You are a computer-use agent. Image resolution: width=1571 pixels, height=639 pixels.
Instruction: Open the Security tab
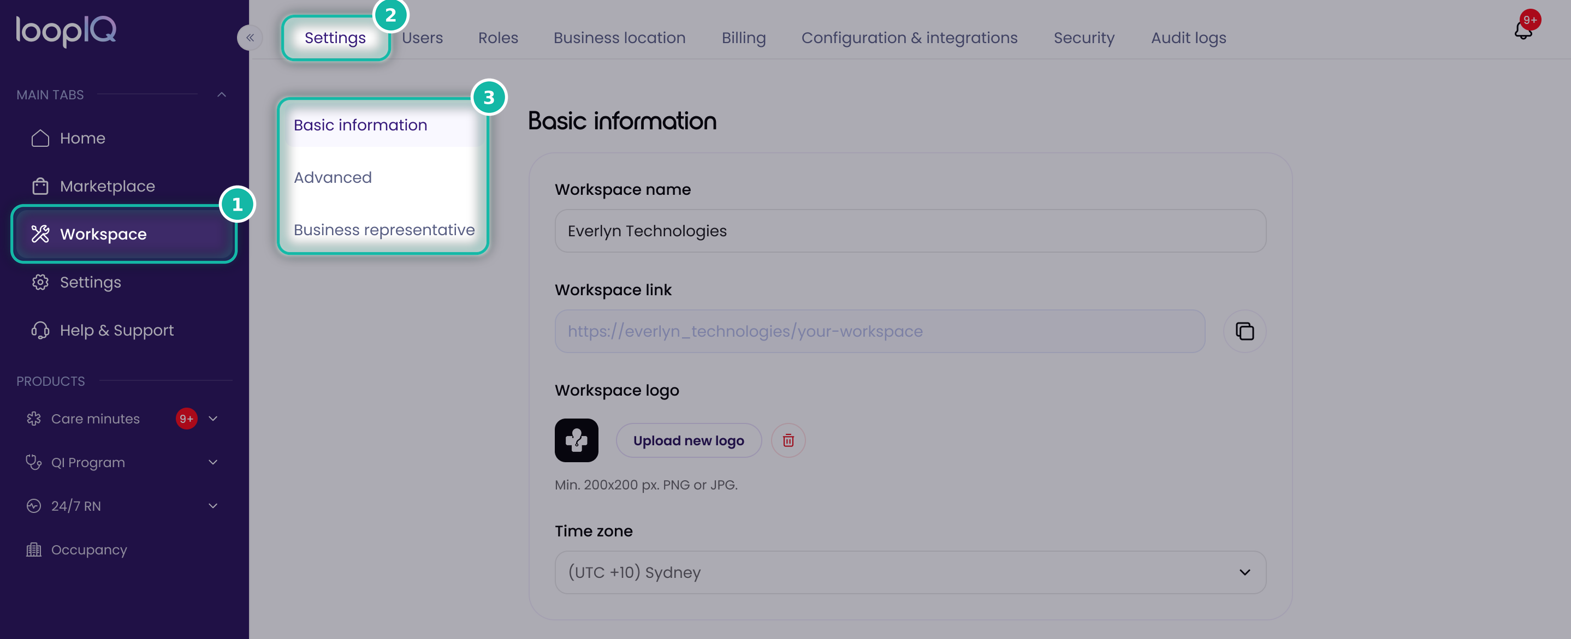click(1084, 38)
